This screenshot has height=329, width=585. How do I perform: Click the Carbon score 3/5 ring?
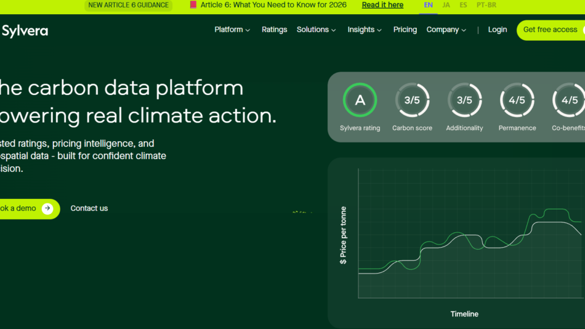coord(412,100)
